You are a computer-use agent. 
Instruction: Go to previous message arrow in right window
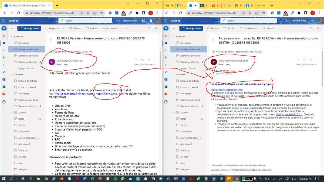(311, 28)
